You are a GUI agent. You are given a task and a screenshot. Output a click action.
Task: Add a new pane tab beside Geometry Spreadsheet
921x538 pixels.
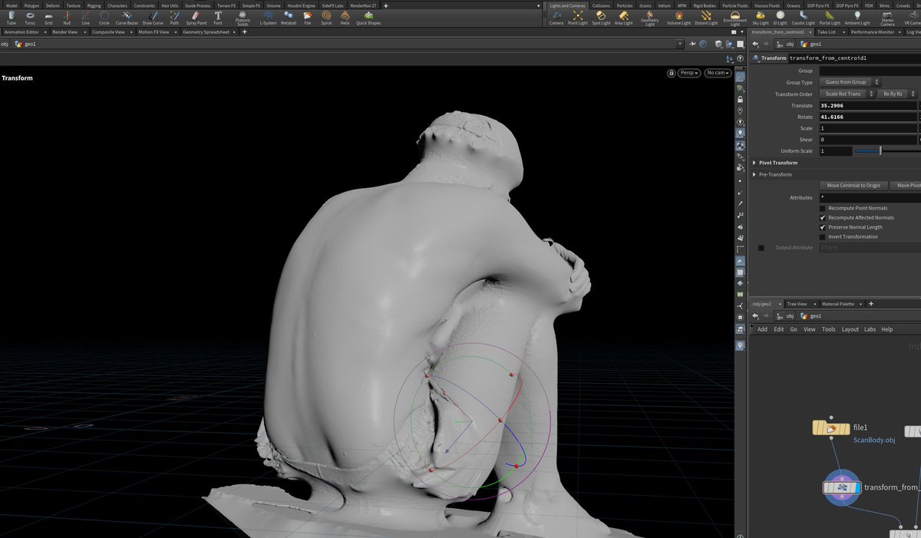(x=244, y=32)
